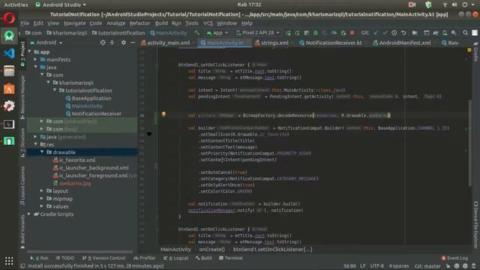Viewport: 480px width, 270px height.
Task: Toggle the Resource Manager side tab
Action: point(22,97)
